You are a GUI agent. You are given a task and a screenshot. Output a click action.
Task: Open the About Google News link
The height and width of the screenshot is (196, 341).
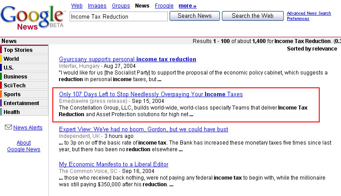[x=24, y=146]
